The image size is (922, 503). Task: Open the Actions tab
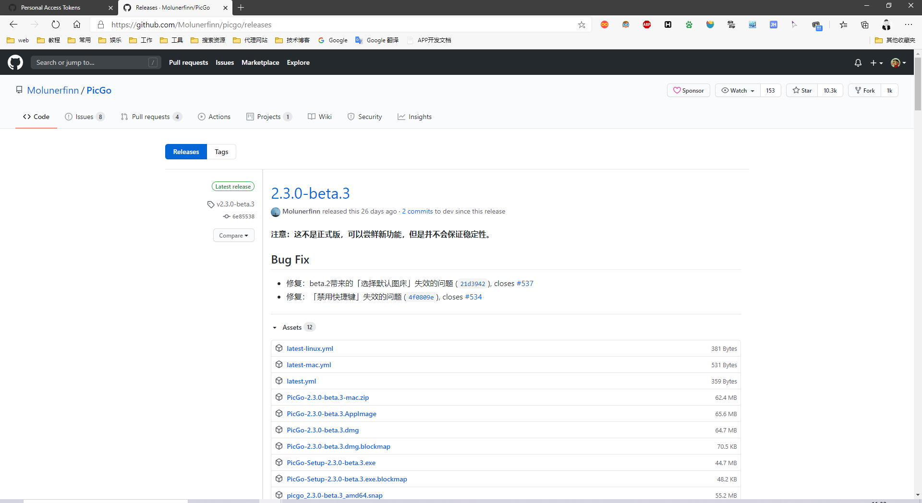[x=214, y=117]
